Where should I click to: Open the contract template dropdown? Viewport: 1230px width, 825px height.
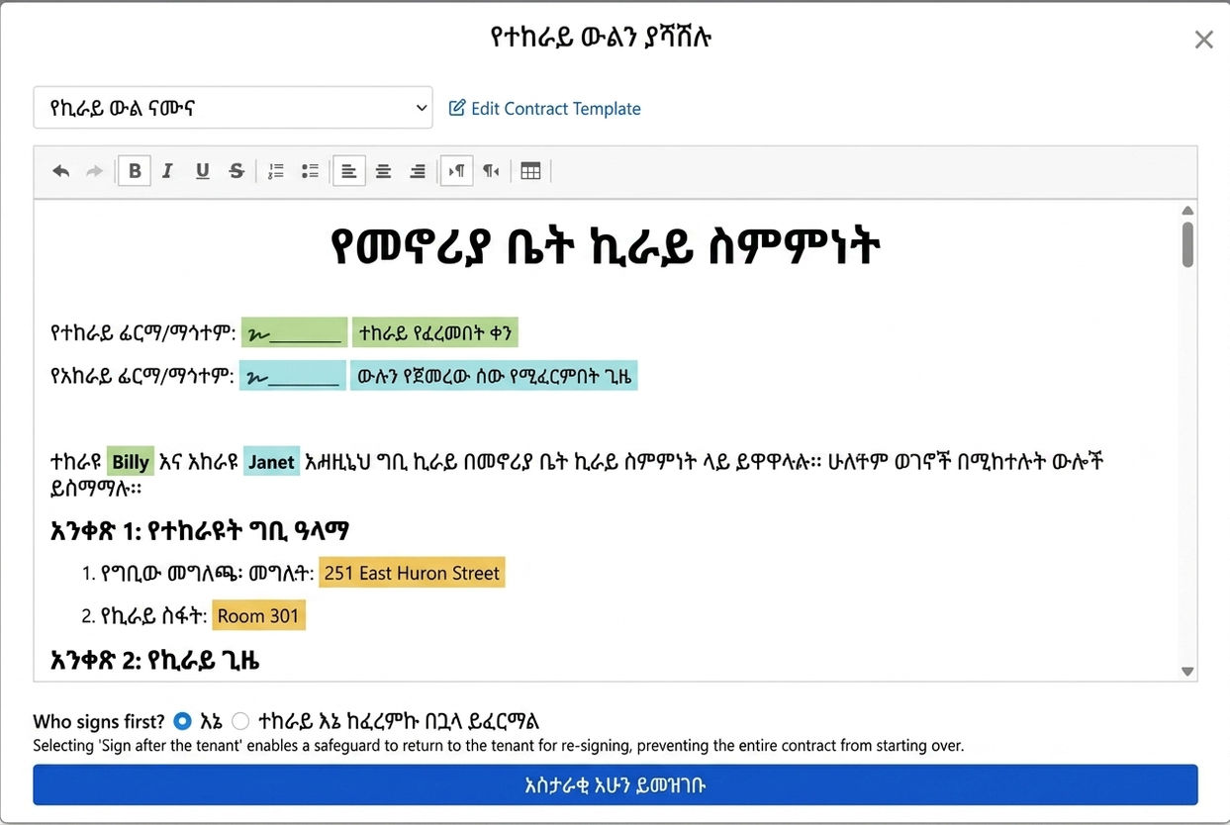click(233, 108)
